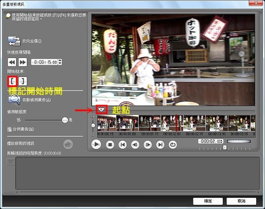
Task: Click the 確定 (OK) button
Action: 208,201
